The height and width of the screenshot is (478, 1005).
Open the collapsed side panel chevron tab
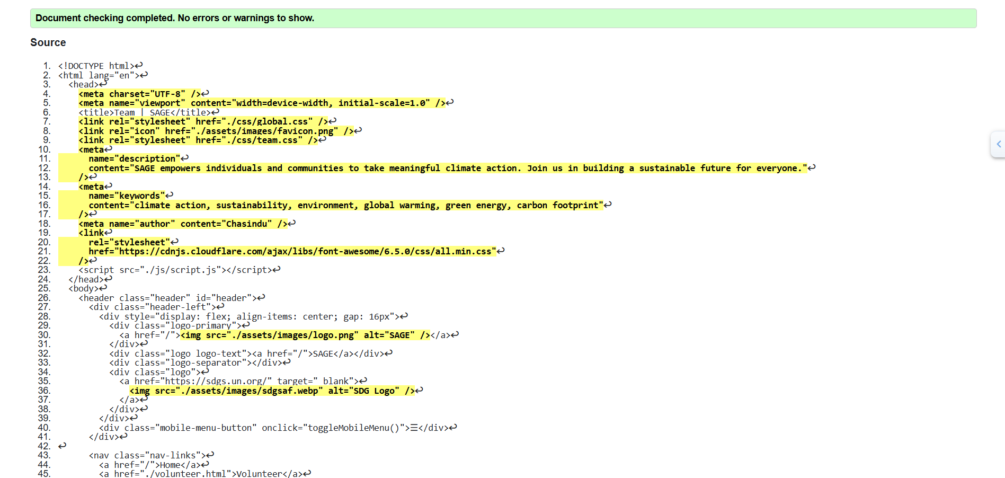point(998,144)
